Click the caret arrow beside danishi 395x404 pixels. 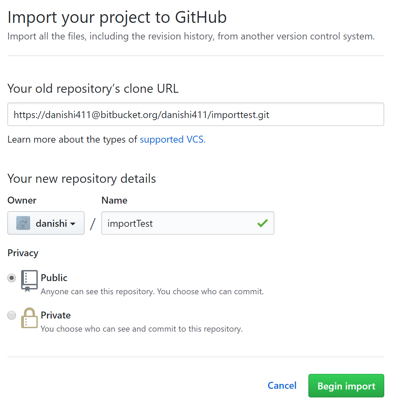pos(73,224)
